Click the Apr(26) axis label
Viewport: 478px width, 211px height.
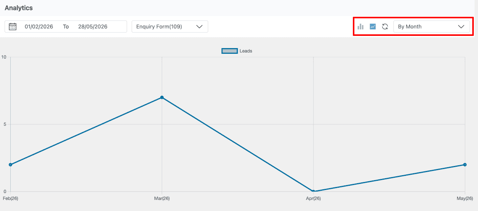coord(313,198)
